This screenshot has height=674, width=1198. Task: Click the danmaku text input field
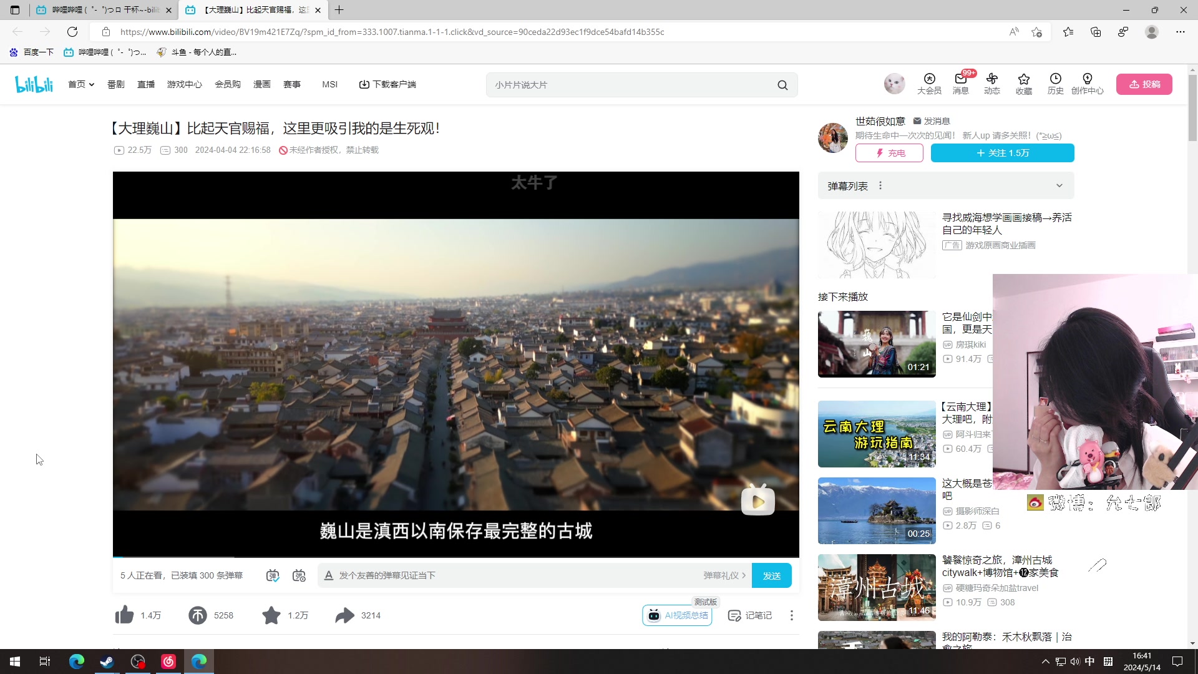(x=518, y=575)
